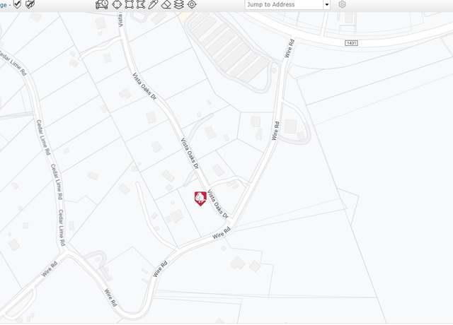Expand the Jump to Address dropdown arrow
The image size is (453, 325).
327,5
